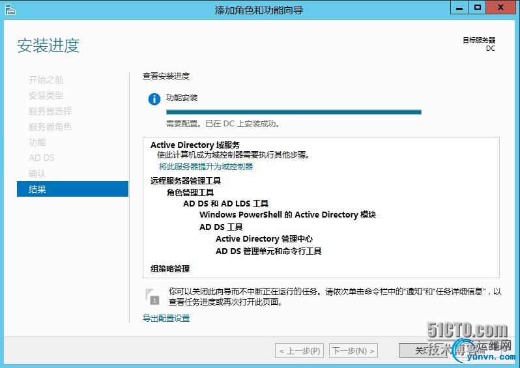Viewport: 520px width, 368px height.
Task: Select the 开始之前 step
Action: (x=46, y=80)
